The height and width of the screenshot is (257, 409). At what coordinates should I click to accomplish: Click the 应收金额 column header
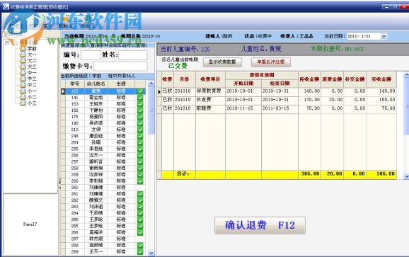pos(310,79)
